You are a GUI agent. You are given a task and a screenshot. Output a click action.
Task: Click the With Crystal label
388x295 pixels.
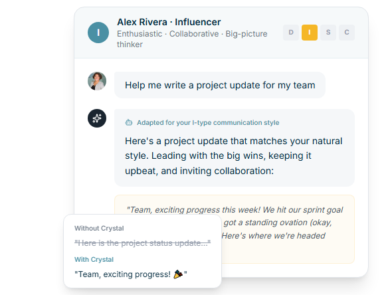click(94, 259)
